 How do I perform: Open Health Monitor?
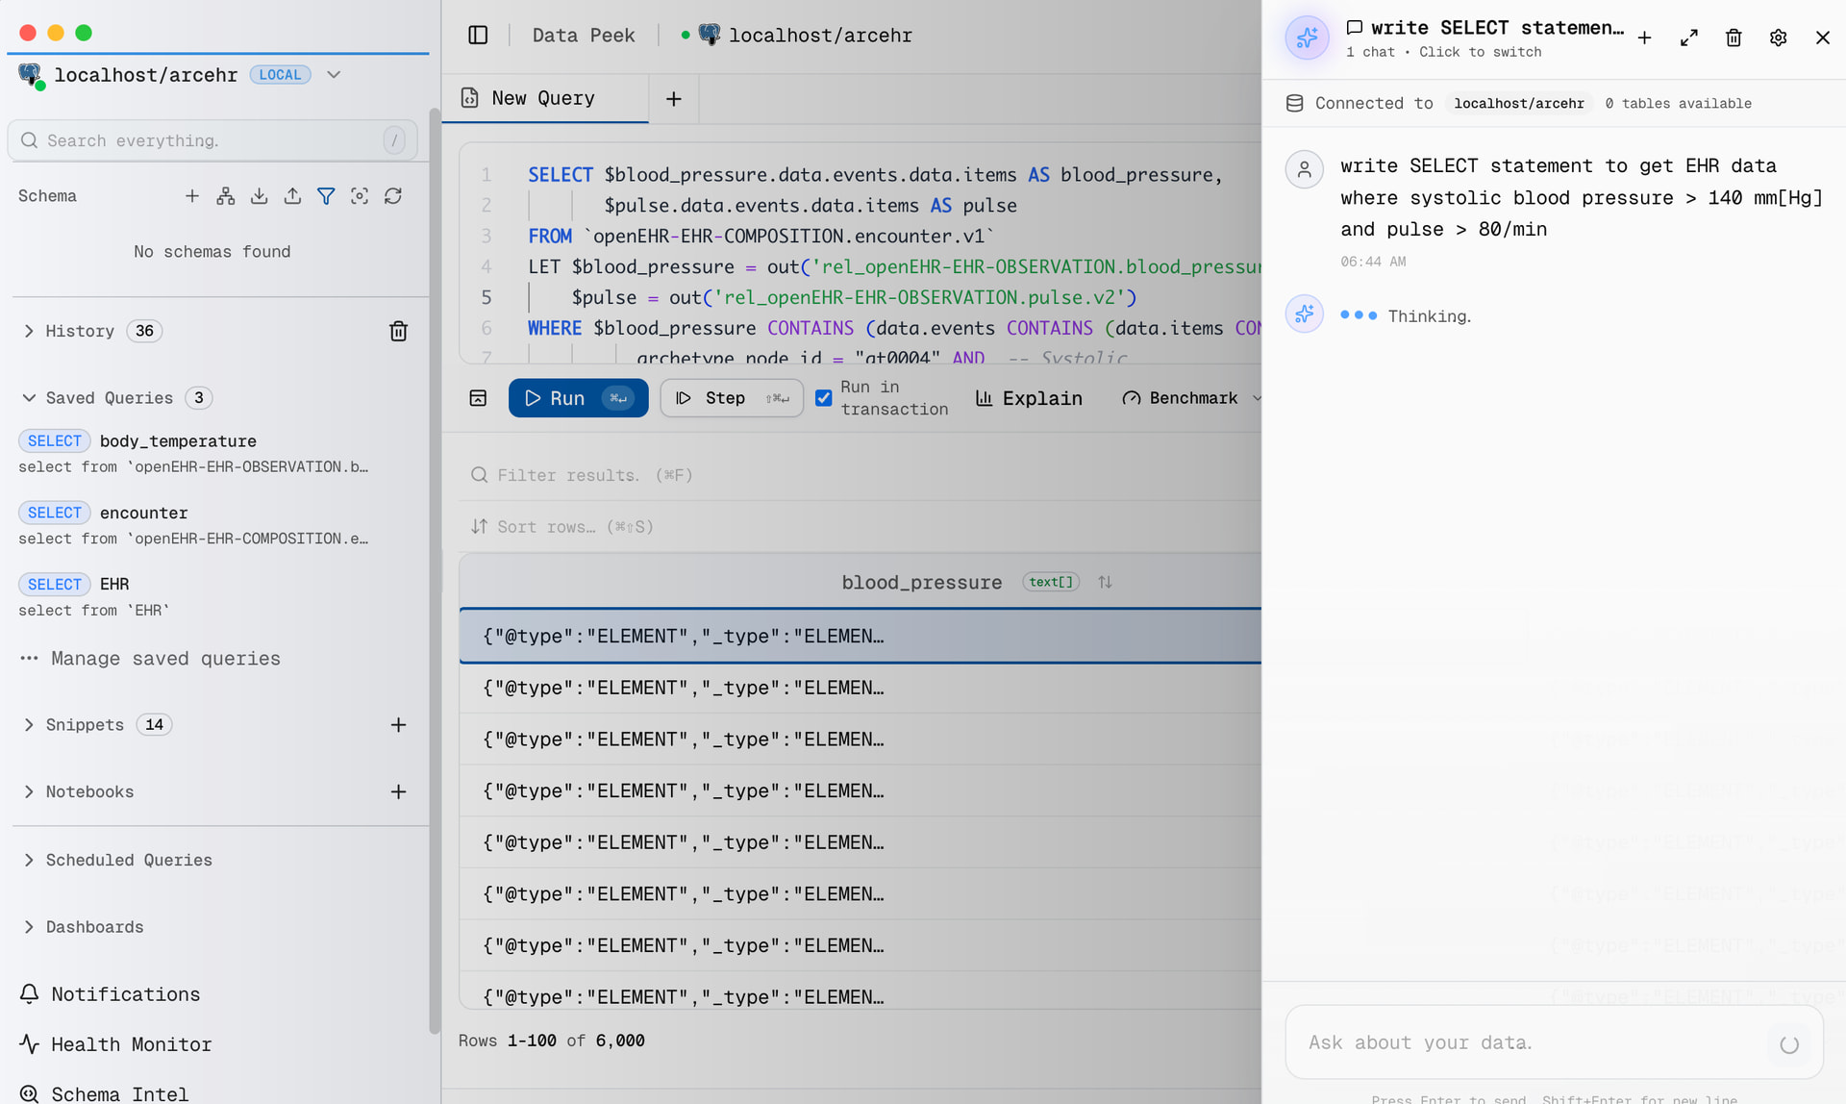pos(116,1044)
